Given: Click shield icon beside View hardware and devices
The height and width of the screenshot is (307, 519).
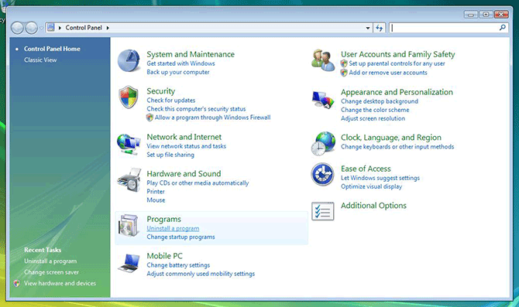Looking at the screenshot, I should (17, 283).
